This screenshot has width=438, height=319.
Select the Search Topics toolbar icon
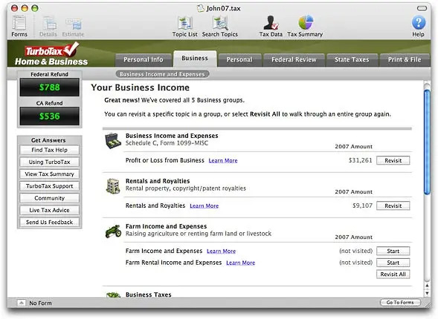(220, 23)
